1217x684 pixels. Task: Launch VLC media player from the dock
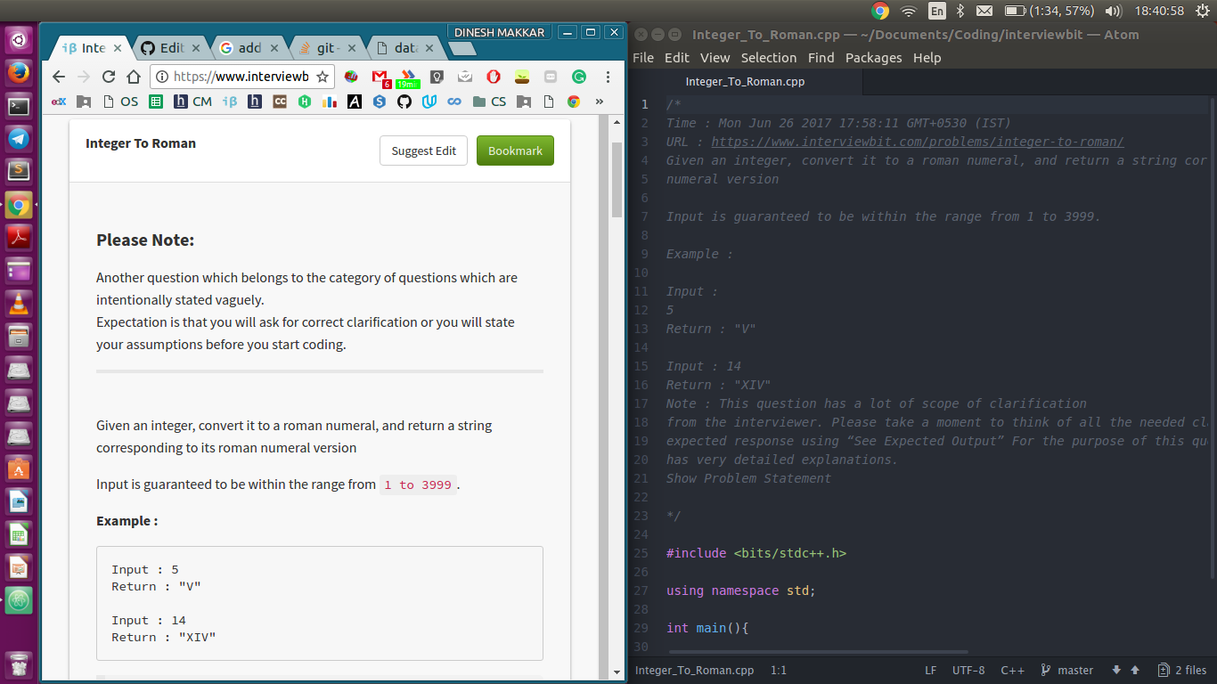tap(19, 303)
